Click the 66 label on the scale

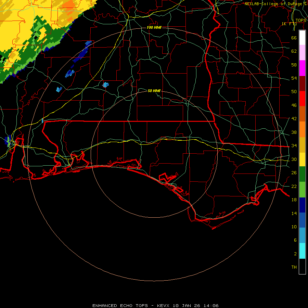(294, 38)
